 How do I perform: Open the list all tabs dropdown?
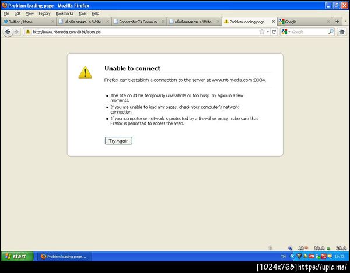click(x=345, y=22)
